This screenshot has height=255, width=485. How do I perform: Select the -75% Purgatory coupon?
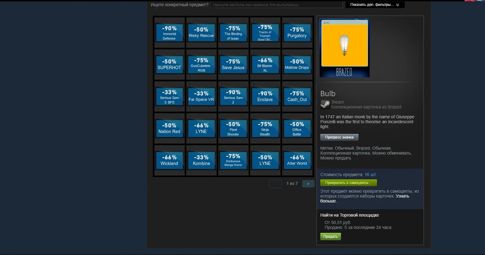[x=297, y=33]
